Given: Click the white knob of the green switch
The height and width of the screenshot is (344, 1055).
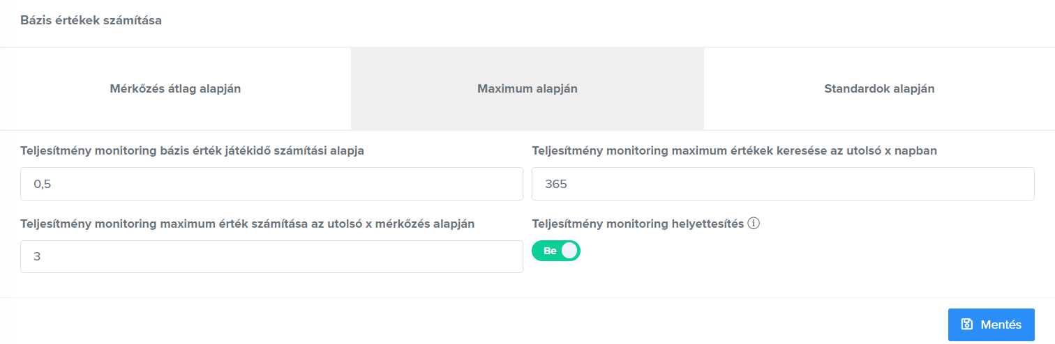Looking at the screenshot, I should tap(570, 251).
